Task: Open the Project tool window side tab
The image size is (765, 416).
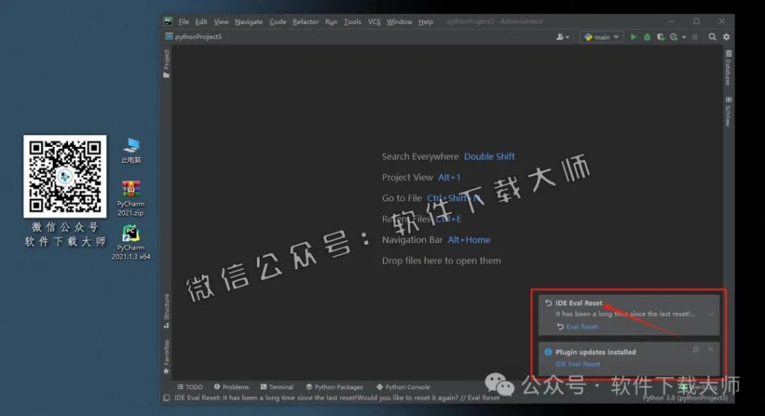Action: coord(167,63)
